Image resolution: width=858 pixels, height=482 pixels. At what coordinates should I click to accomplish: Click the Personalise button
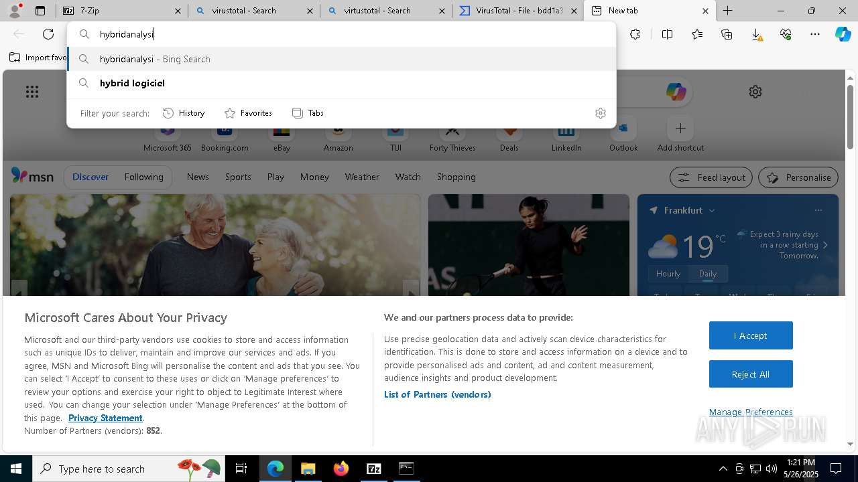click(x=798, y=177)
